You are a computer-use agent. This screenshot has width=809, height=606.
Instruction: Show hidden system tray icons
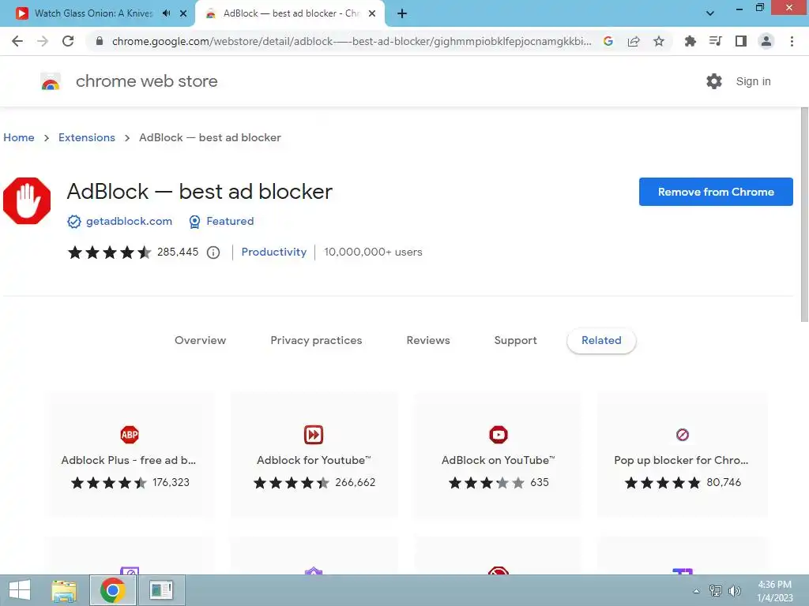click(696, 591)
